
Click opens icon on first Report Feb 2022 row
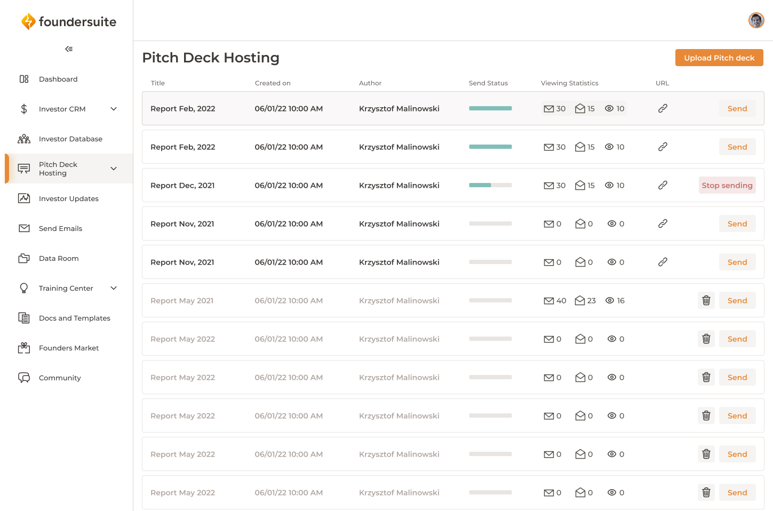[581, 108]
